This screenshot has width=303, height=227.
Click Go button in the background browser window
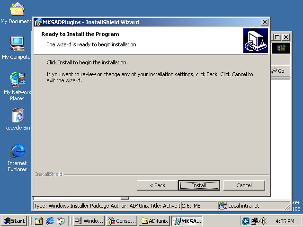coord(278,71)
